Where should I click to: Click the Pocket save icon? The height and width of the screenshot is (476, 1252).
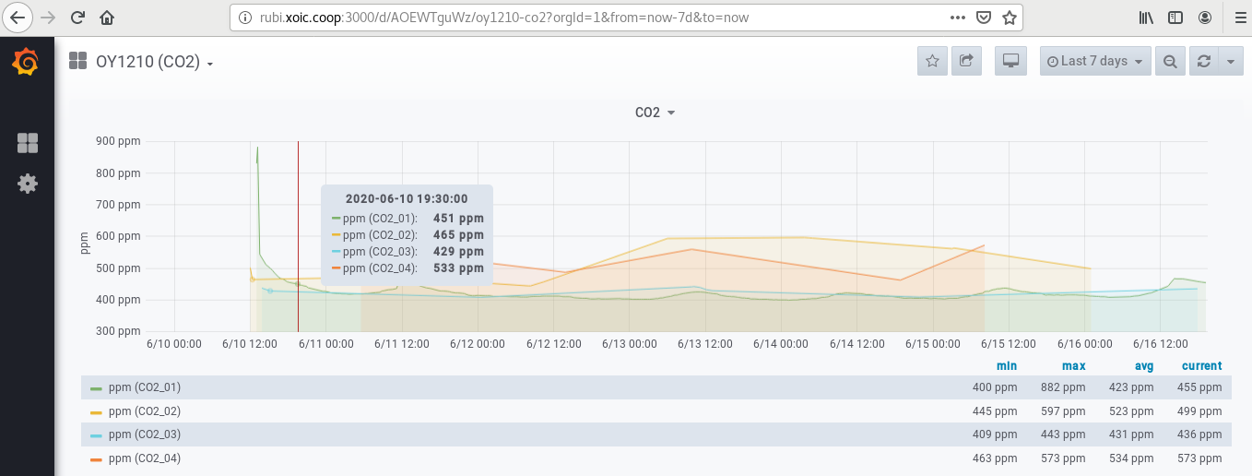click(x=984, y=17)
